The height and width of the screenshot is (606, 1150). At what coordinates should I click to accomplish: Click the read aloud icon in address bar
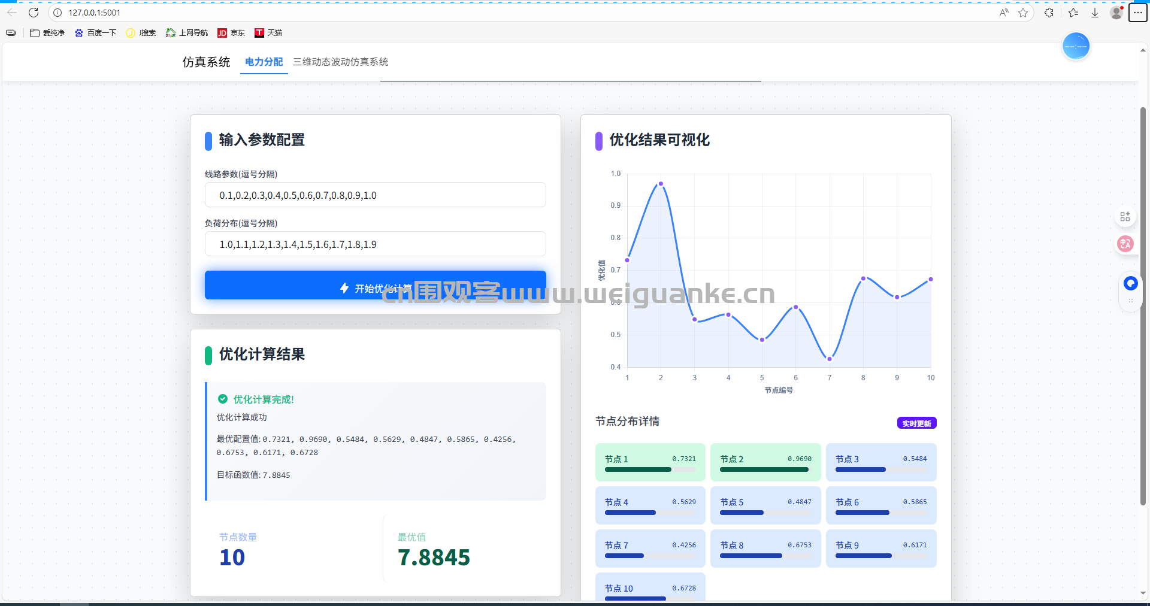click(x=1004, y=13)
